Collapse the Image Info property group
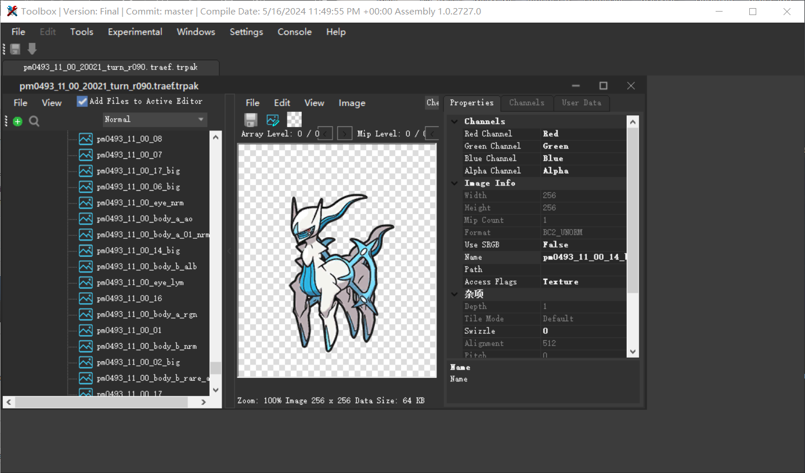Viewport: 805px width, 473px height. click(454, 183)
